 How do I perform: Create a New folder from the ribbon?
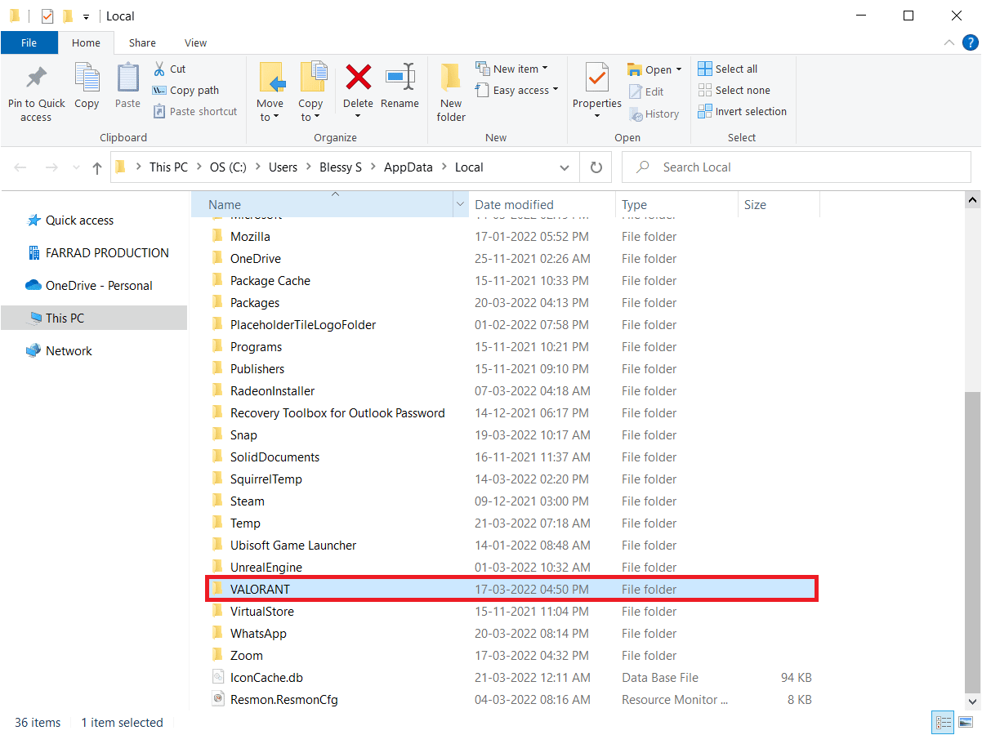[x=451, y=91]
